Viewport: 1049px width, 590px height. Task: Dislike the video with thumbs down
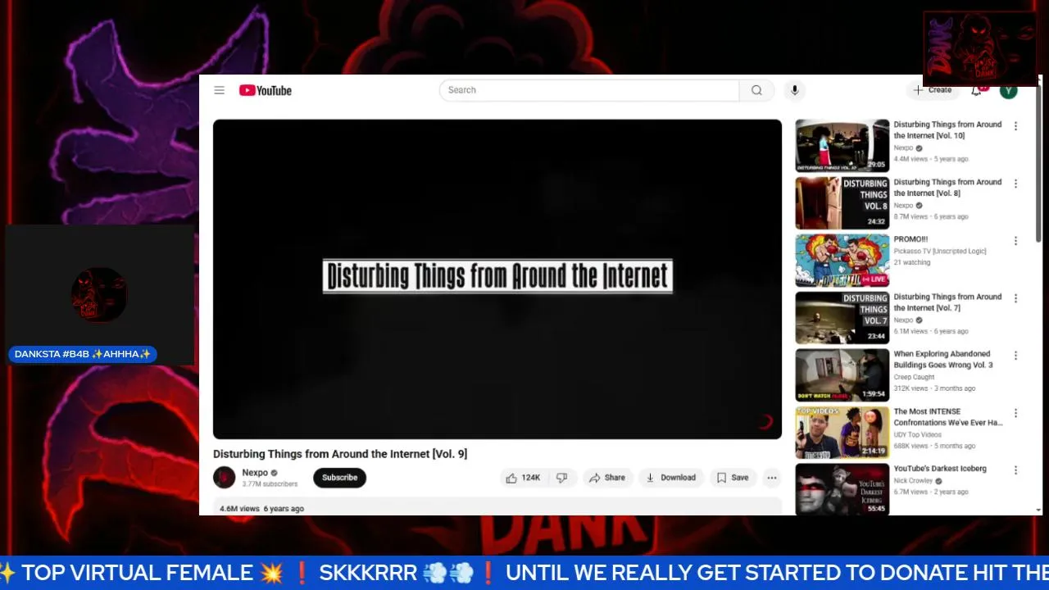coord(562,478)
